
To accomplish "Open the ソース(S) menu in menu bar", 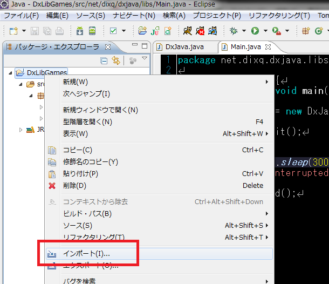I will (91, 16).
